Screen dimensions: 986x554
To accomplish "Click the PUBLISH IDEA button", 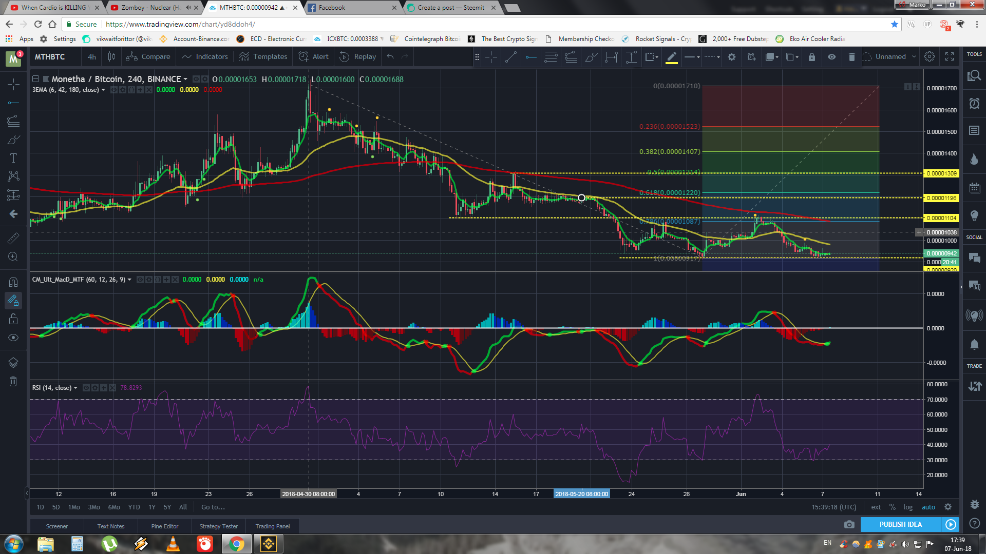I will pos(900,524).
